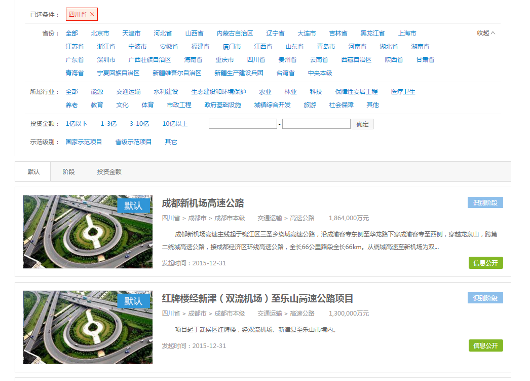Viewport: 530px width, 381px height.
Task: Choose 河北省 province filter
Action: 163,33
